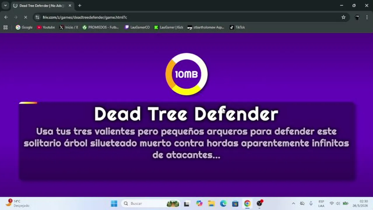Open the Windows Start menu
The image size is (373, 210).
[x=114, y=204]
